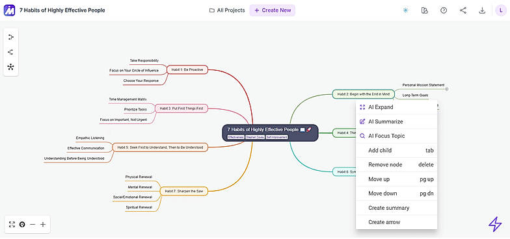This screenshot has height=239, width=510.
Task: Click the Effective Communication node
Action: click(86, 148)
